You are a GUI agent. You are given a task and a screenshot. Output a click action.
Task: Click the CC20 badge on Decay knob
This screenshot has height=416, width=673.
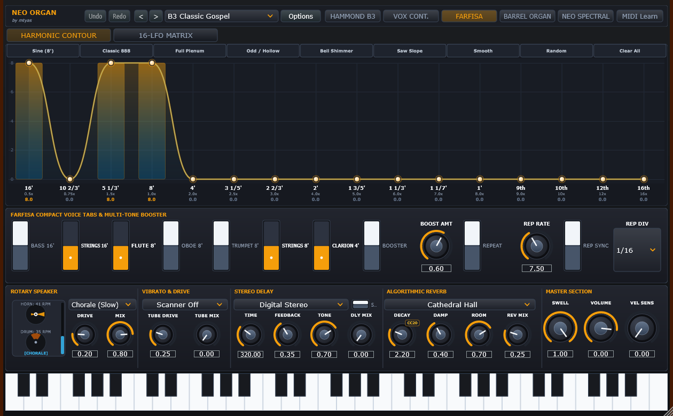[412, 323]
